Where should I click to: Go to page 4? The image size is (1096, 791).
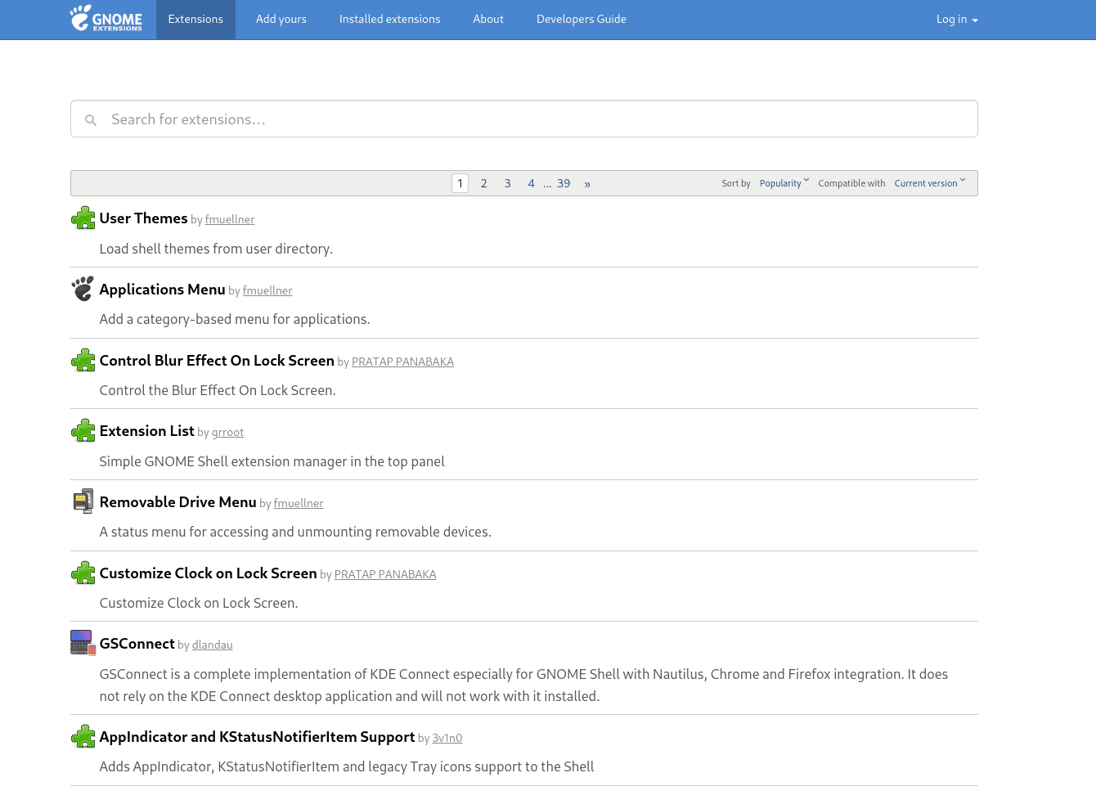point(532,183)
